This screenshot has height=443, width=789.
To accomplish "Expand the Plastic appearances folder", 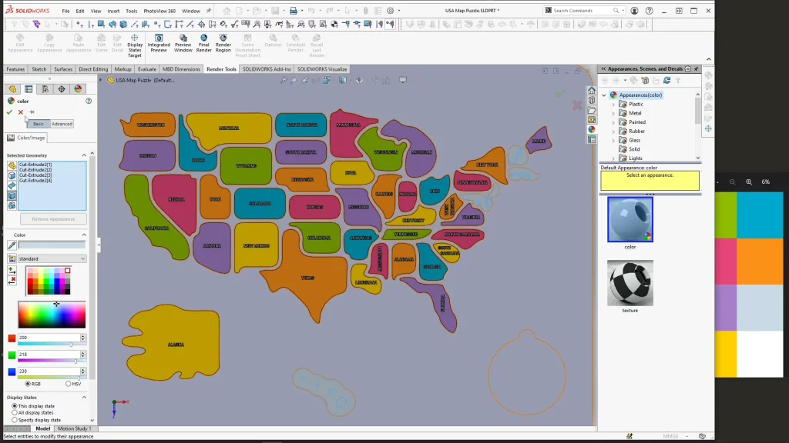I will click(613, 104).
